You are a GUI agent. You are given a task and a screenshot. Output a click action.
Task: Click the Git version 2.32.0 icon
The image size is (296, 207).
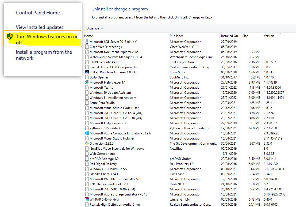coord(87,143)
